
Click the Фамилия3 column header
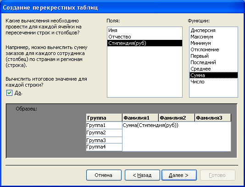click(213, 118)
